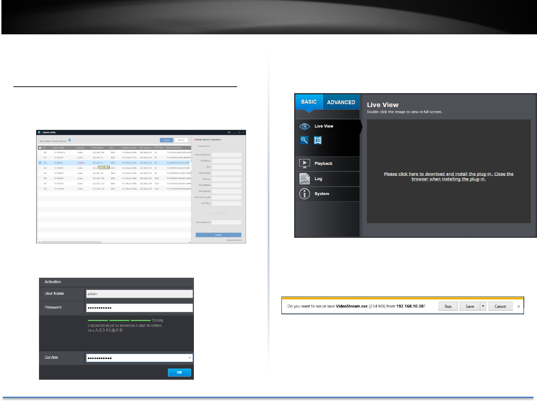Click the Modify button

(x=218, y=235)
